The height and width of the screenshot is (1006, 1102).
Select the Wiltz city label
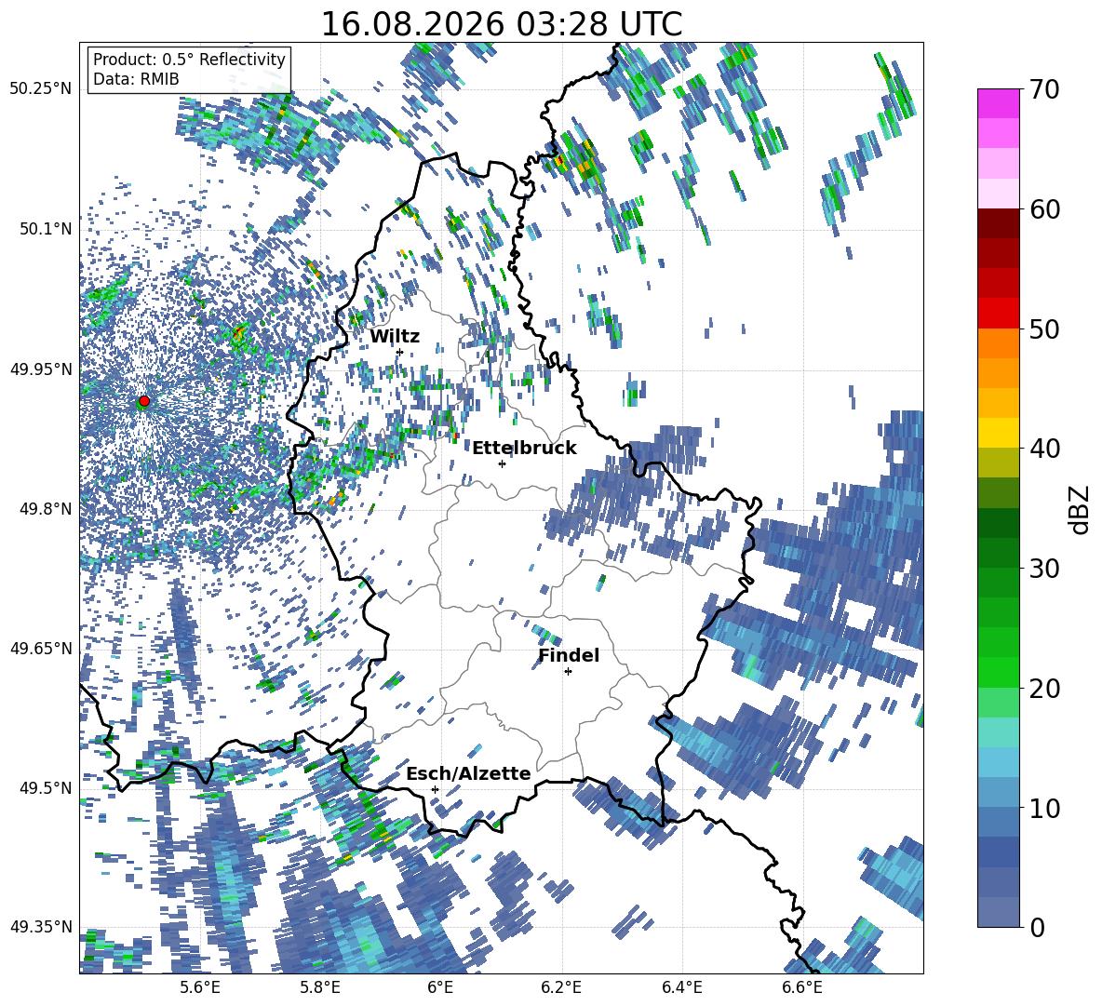point(395,337)
